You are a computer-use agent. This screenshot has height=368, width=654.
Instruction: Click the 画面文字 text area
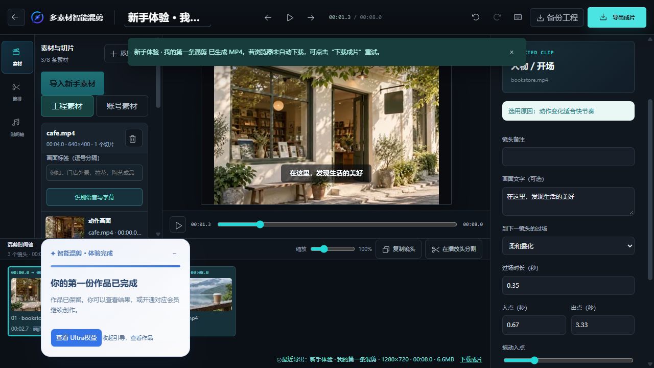(568, 201)
